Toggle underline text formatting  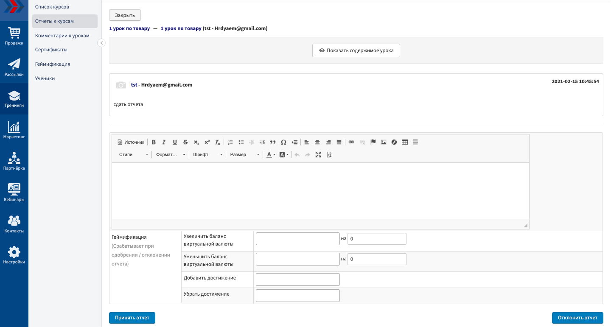tap(175, 142)
